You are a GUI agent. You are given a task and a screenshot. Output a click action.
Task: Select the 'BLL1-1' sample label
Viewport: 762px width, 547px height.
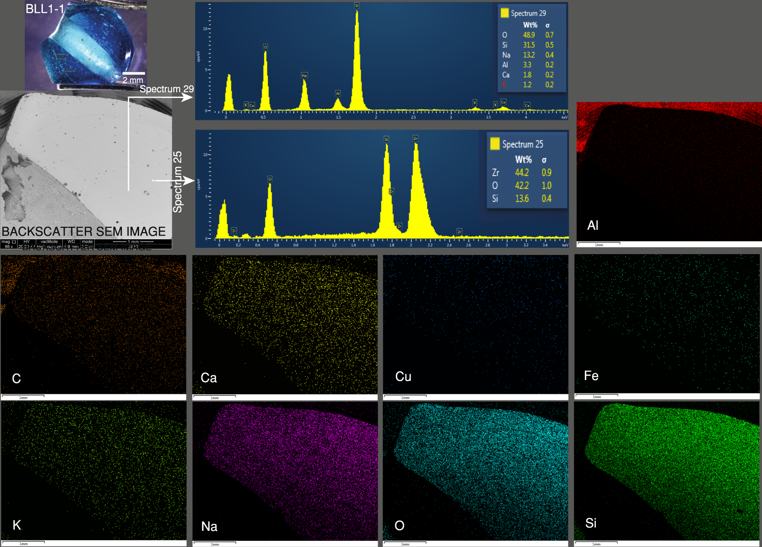(x=44, y=9)
